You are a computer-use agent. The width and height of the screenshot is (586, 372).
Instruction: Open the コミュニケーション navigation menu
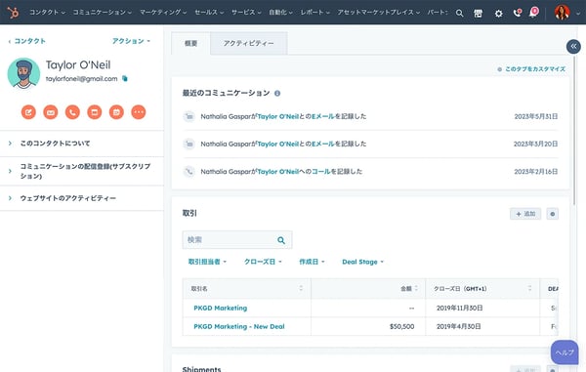coord(102,13)
